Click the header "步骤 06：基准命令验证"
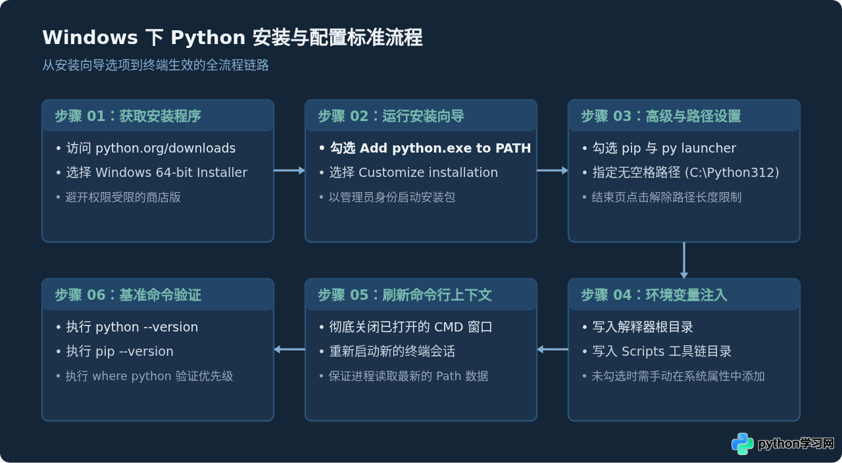The height and width of the screenshot is (463, 842). (x=128, y=295)
